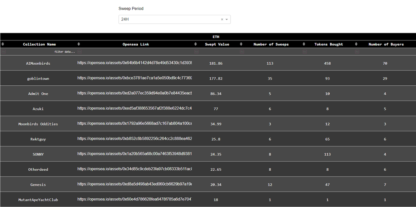This screenshot has width=416, height=207.
Task: Sort table by Number of Sweeps arrows
Action: [x=241, y=44]
